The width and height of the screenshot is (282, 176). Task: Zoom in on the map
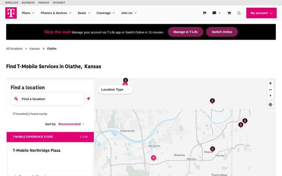270,83
